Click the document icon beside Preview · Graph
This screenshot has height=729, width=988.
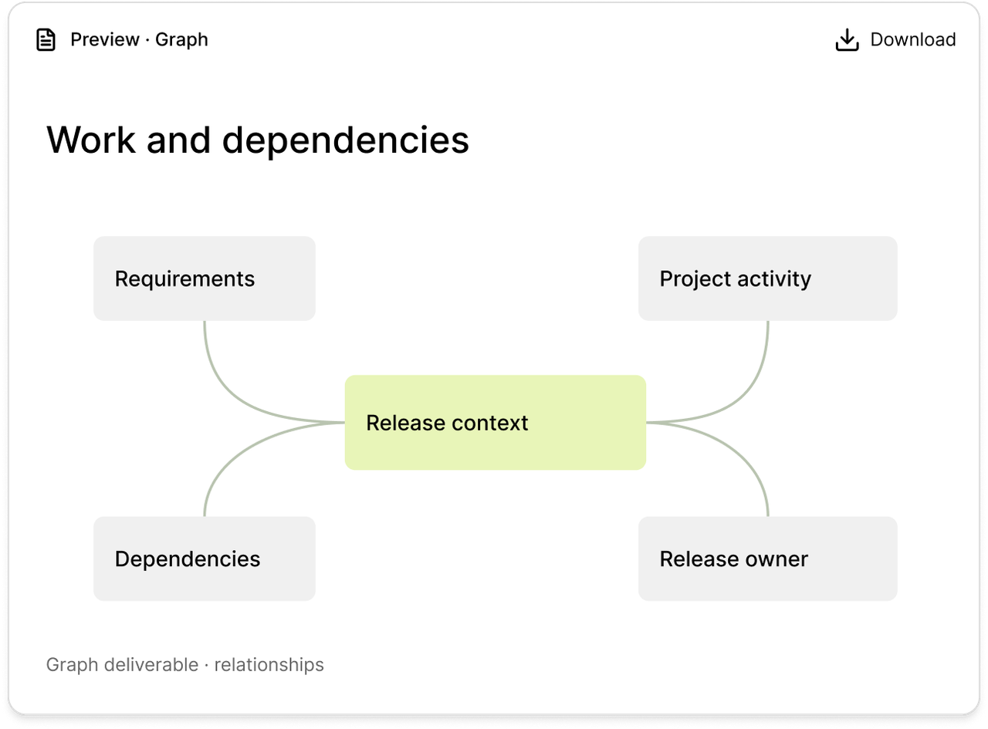click(x=46, y=40)
